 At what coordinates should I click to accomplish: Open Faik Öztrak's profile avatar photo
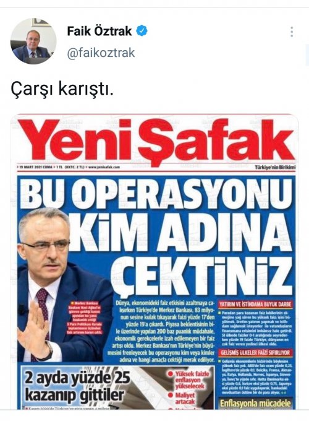tap(33, 41)
